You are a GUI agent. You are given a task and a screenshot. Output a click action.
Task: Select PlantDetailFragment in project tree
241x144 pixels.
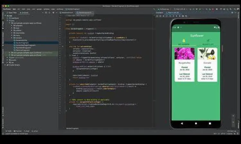[x=23, y=48]
